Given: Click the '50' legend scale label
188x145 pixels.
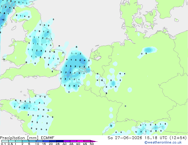Looking at the screenshot, I should pos(92,144).
